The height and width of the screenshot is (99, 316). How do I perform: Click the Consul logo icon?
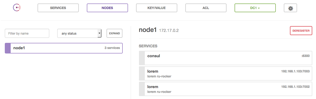[x=17, y=8]
